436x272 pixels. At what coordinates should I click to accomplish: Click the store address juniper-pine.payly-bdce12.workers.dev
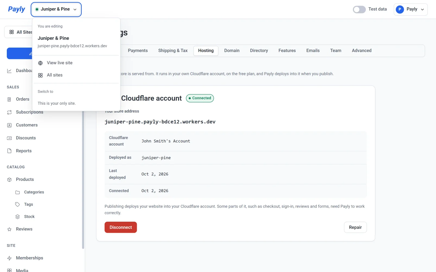click(x=160, y=122)
